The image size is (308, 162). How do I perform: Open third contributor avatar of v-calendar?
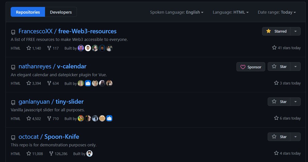point(95,83)
